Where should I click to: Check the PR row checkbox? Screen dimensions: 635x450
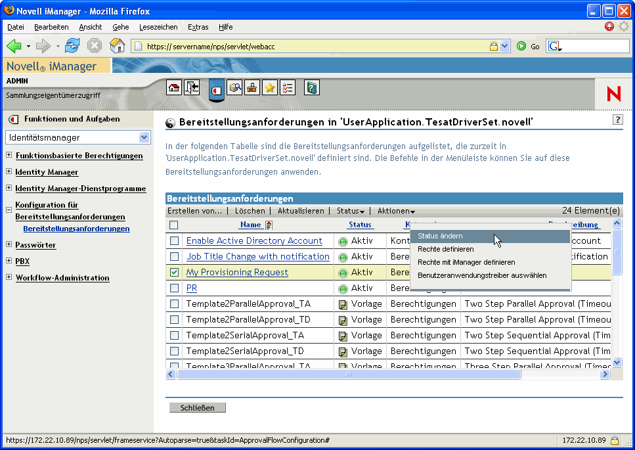[174, 288]
